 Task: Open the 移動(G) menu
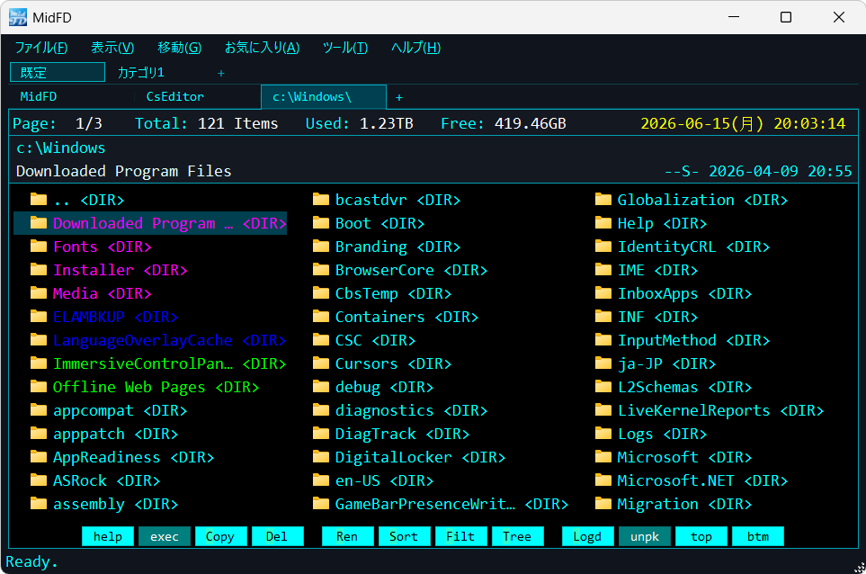180,48
